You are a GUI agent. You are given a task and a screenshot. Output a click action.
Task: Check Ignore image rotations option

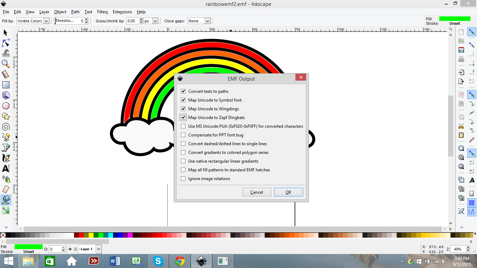183,178
